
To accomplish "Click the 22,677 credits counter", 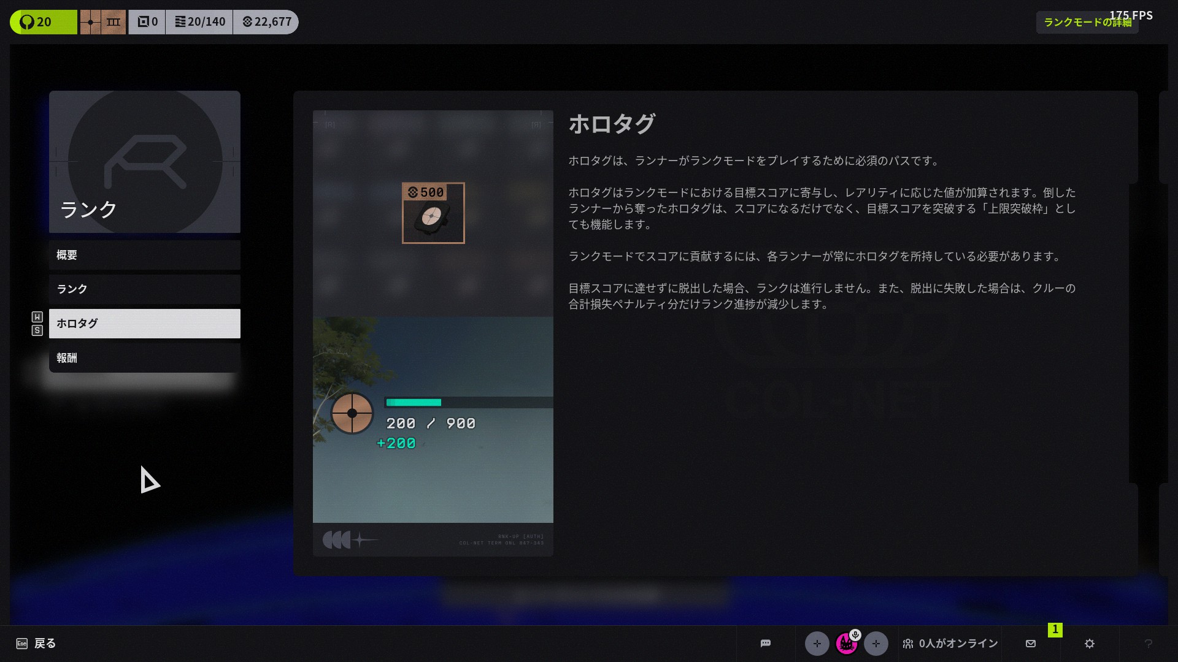I will tap(266, 22).
